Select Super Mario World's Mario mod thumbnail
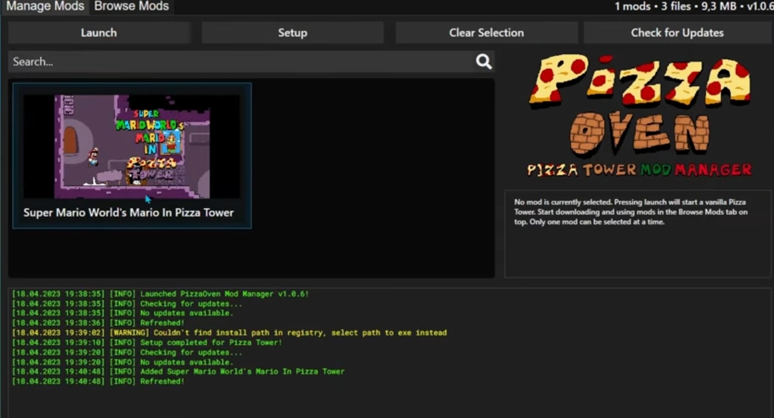This screenshot has height=418, width=774. pyautogui.click(x=132, y=146)
